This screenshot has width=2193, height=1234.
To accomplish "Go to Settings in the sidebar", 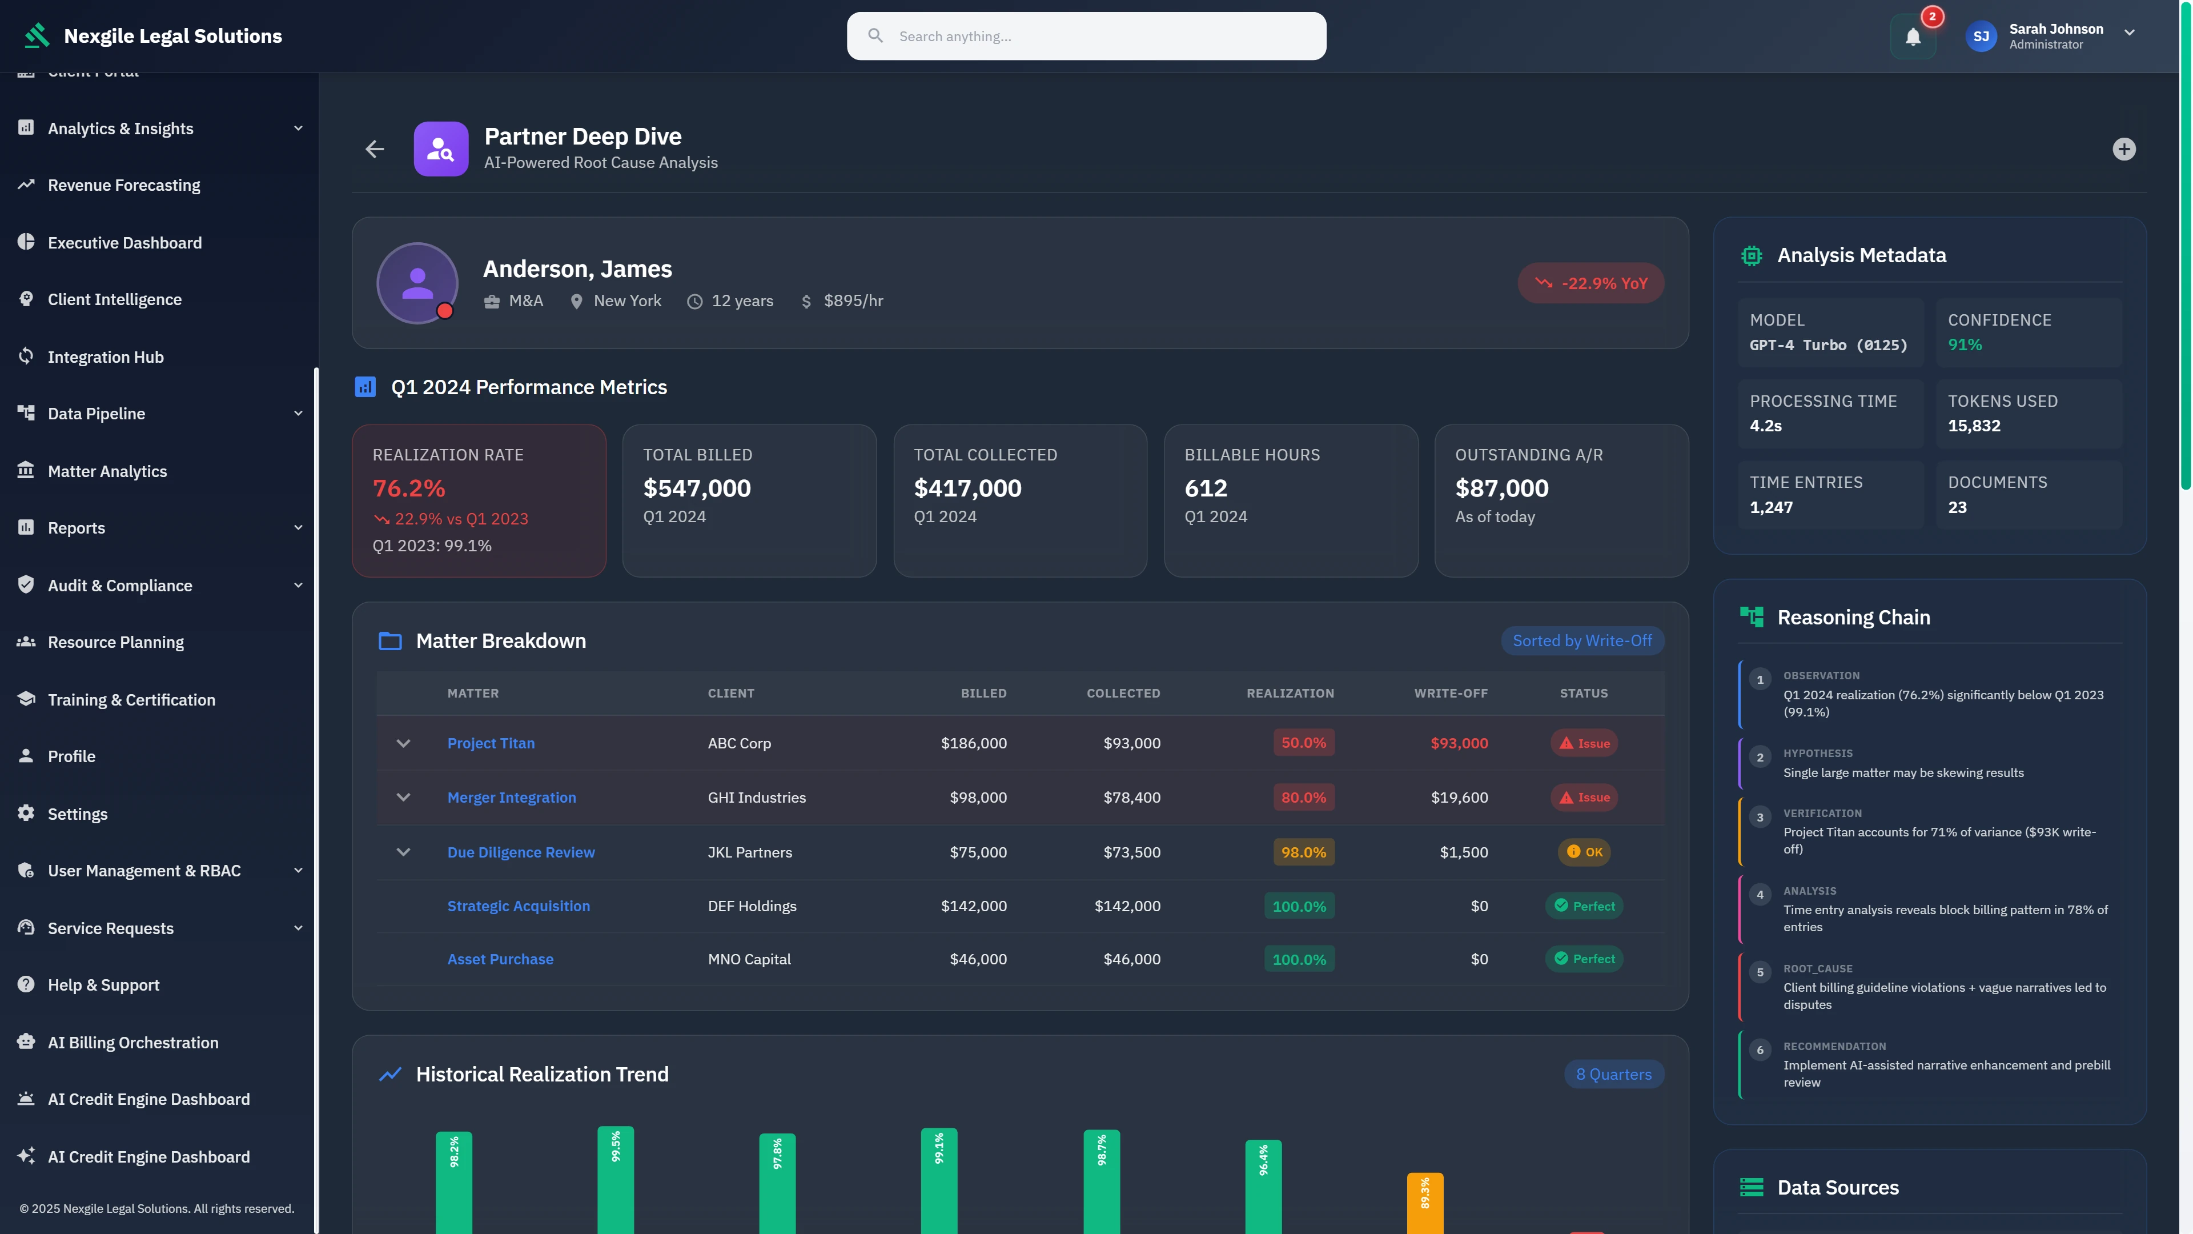I will [x=78, y=814].
